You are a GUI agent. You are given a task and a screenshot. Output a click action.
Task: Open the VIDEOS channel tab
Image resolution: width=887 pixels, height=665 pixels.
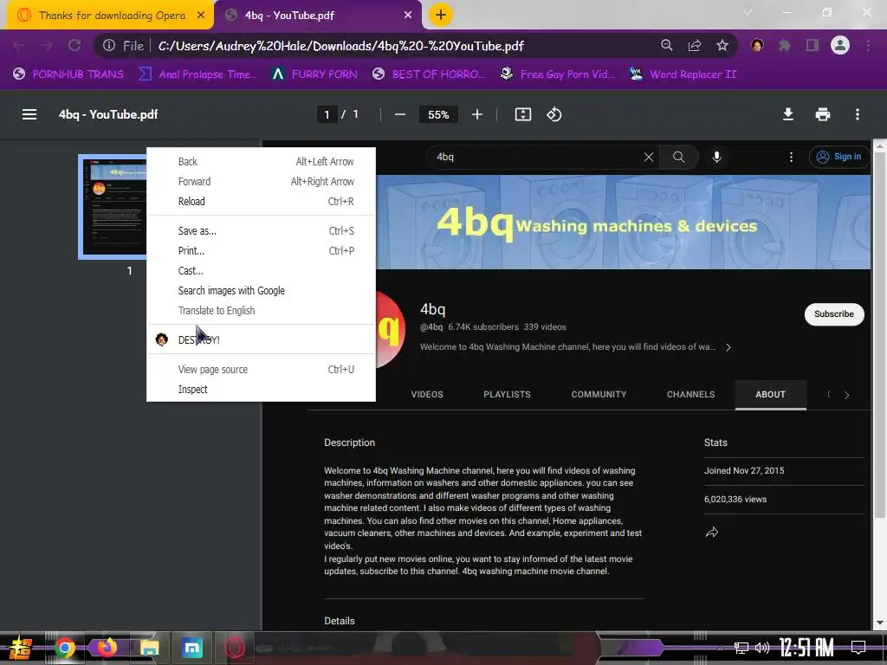click(427, 394)
